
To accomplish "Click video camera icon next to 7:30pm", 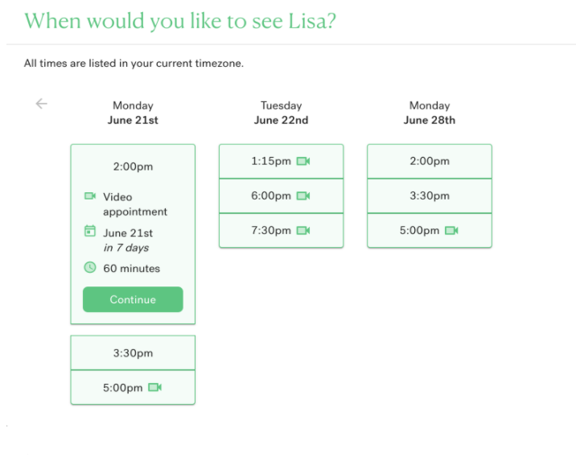I will click(303, 230).
